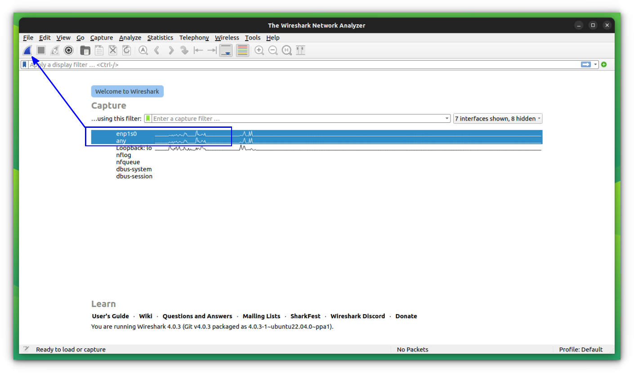
Task: Click the Restart current capture icon
Action: click(x=55, y=50)
